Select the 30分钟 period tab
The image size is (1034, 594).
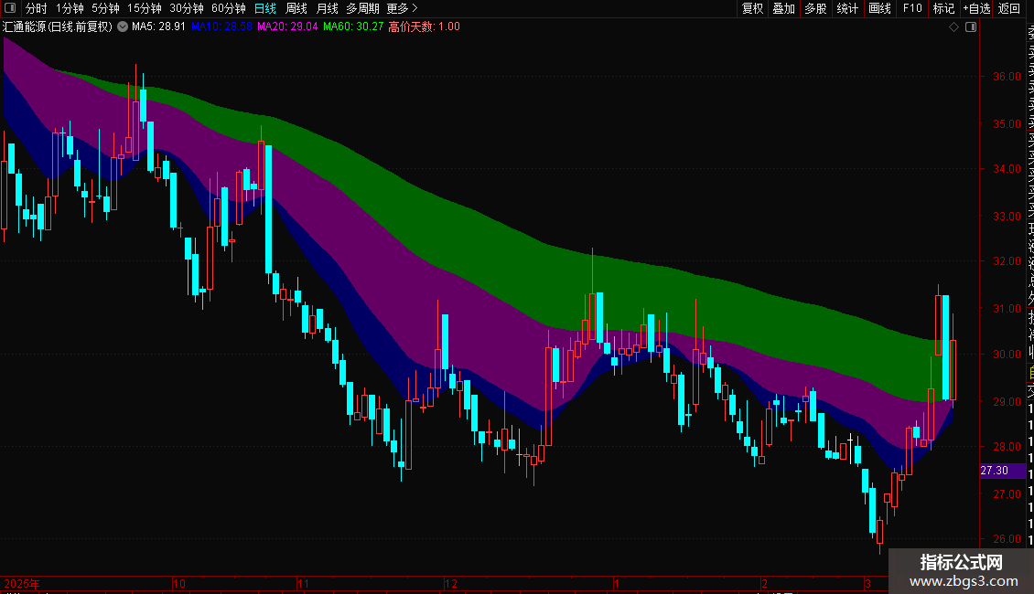click(x=187, y=8)
